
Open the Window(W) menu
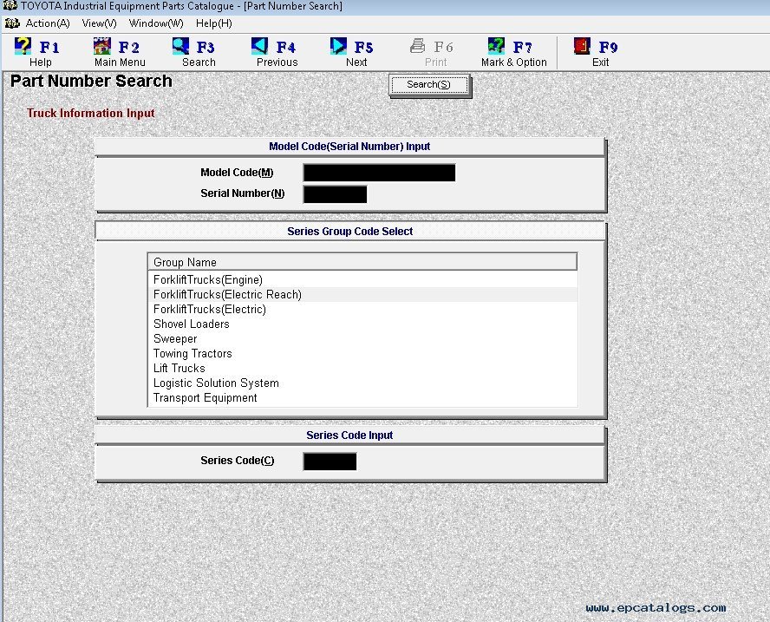click(x=156, y=23)
